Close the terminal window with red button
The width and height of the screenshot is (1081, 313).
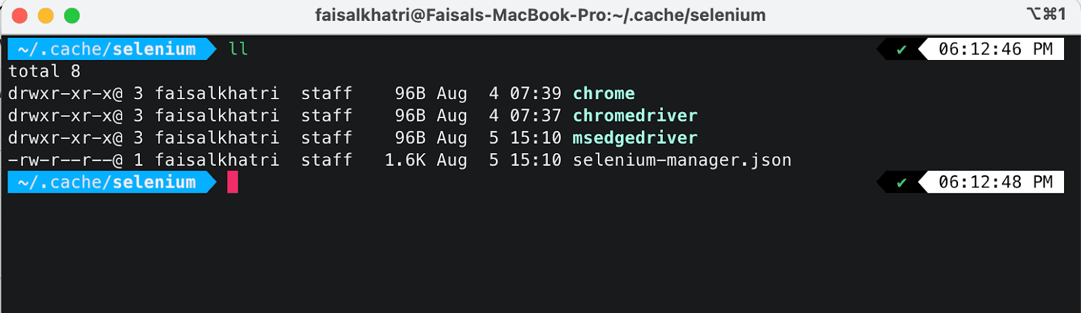[x=20, y=16]
